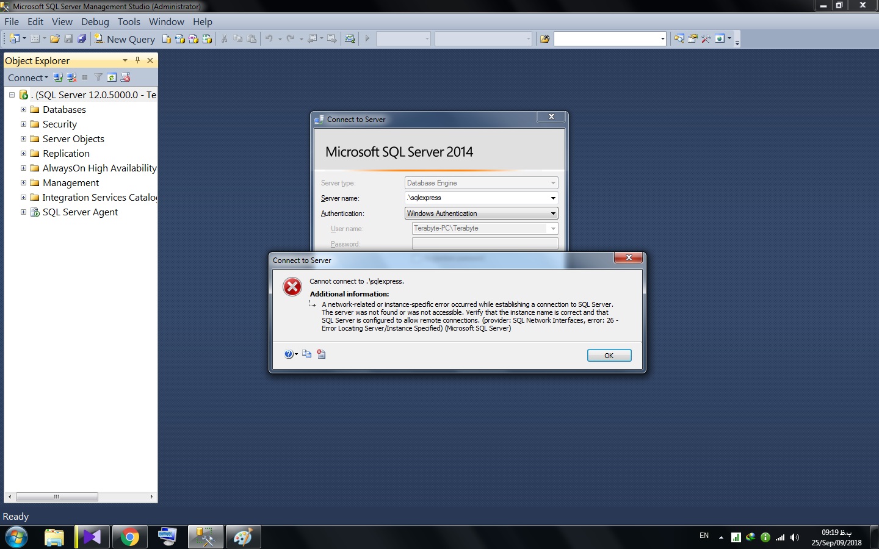Click the Connect Object Explorer icon
Image resolution: width=879 pixels, height=549 pixels.
click(x=58, y=77)
